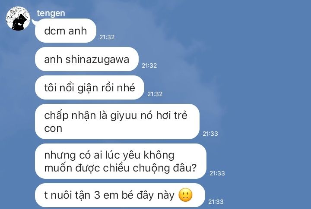Click the 21:32 timestamp beside "anh shinazugawa"
Screen dimensions: 311x209
click(149, 66)
